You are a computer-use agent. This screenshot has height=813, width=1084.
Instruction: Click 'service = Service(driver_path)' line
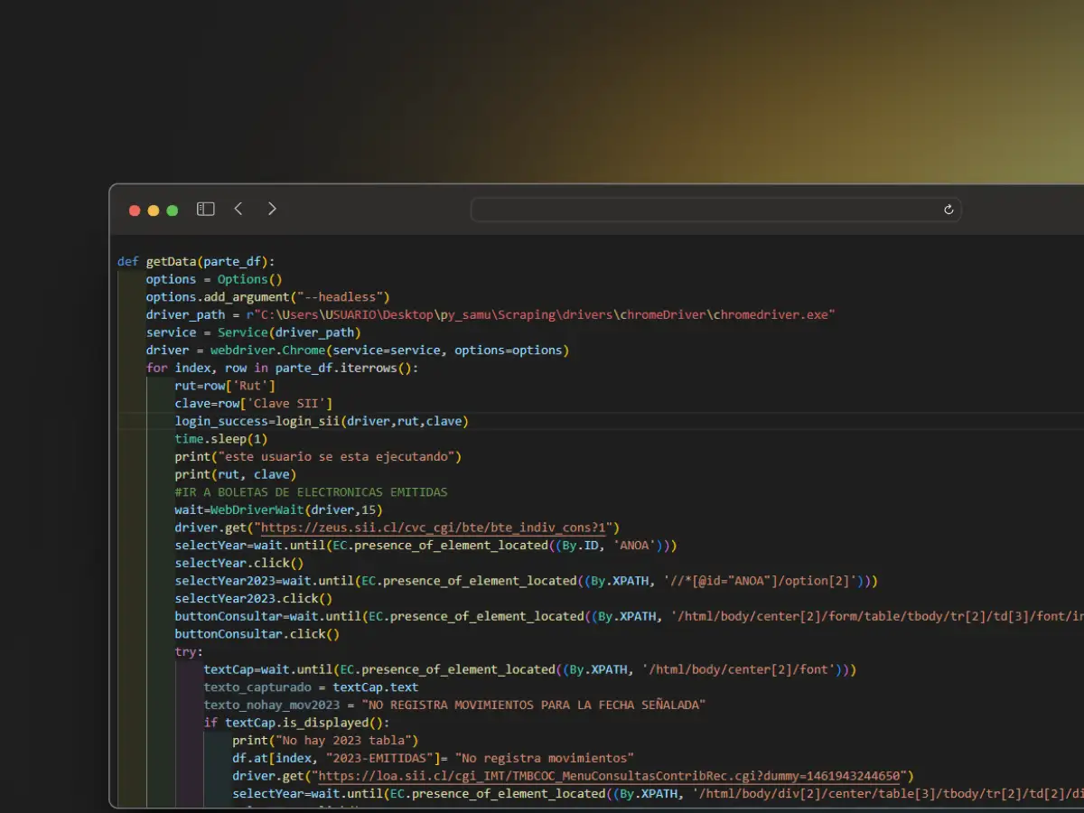254,332
